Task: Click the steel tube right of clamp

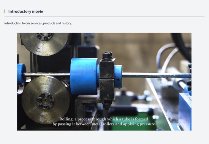Action: pyautogui.click(x=157, y=75)
